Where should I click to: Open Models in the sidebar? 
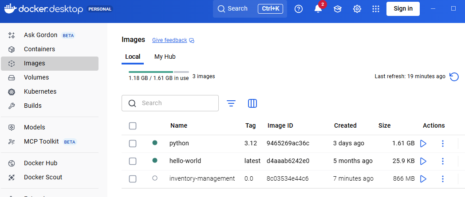(x=50, y=128)
